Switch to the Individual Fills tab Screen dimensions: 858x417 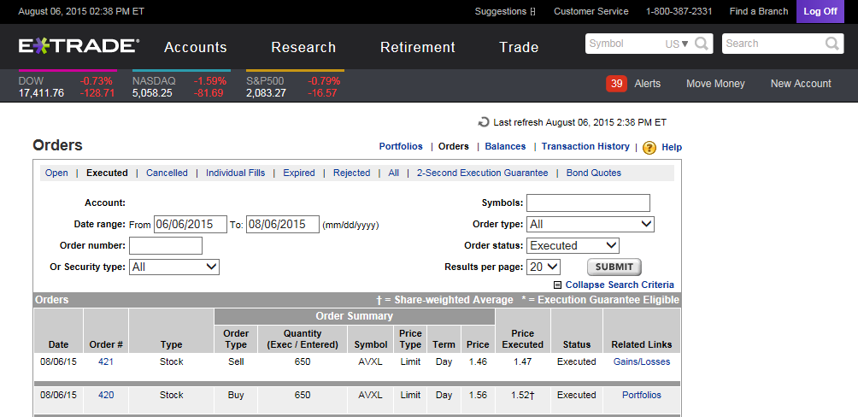pyautogui.click(x=235, y=173)
